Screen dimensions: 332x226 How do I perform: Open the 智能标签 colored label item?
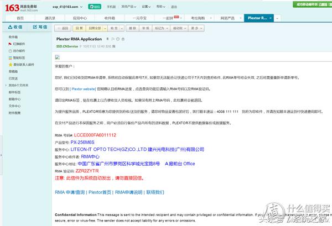pos(17,57)
